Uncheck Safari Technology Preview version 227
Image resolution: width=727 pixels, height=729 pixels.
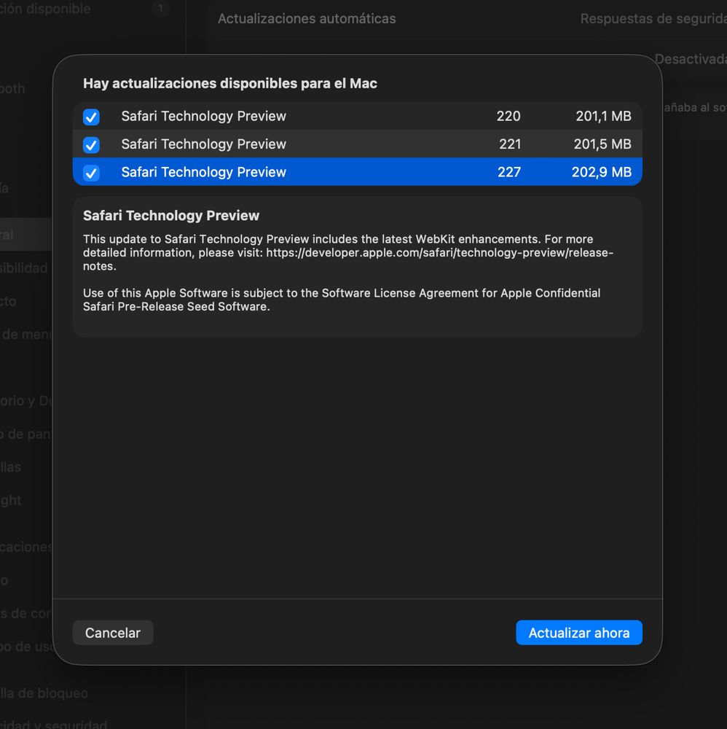point(91,173)
